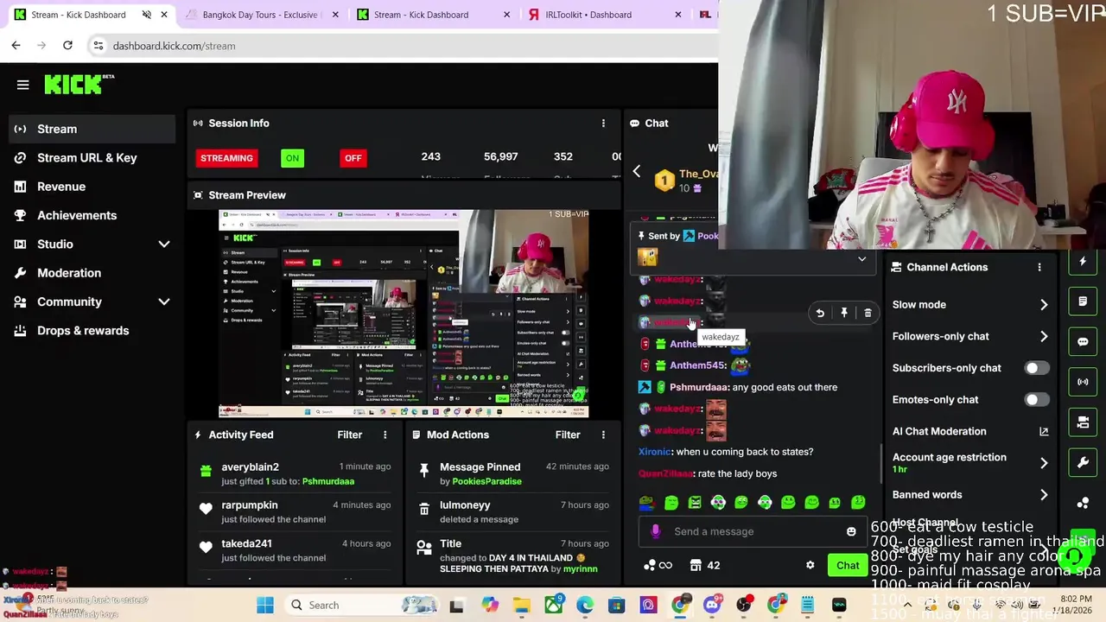Image resolution: width=1106 pixels, height=622 pixels.
Task: Toggle Emotes-only chat switch
Action: click(1037, 400)
